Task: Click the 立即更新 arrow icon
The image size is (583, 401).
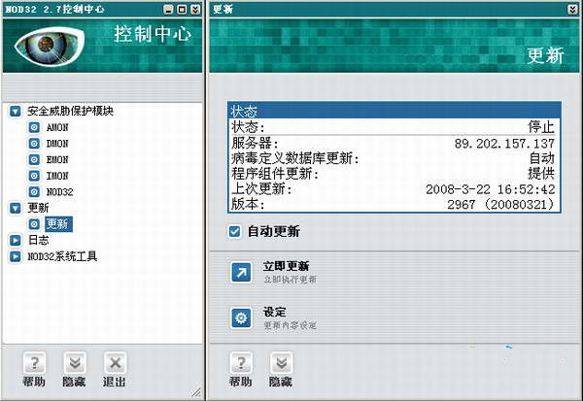Action: [241, 273]
